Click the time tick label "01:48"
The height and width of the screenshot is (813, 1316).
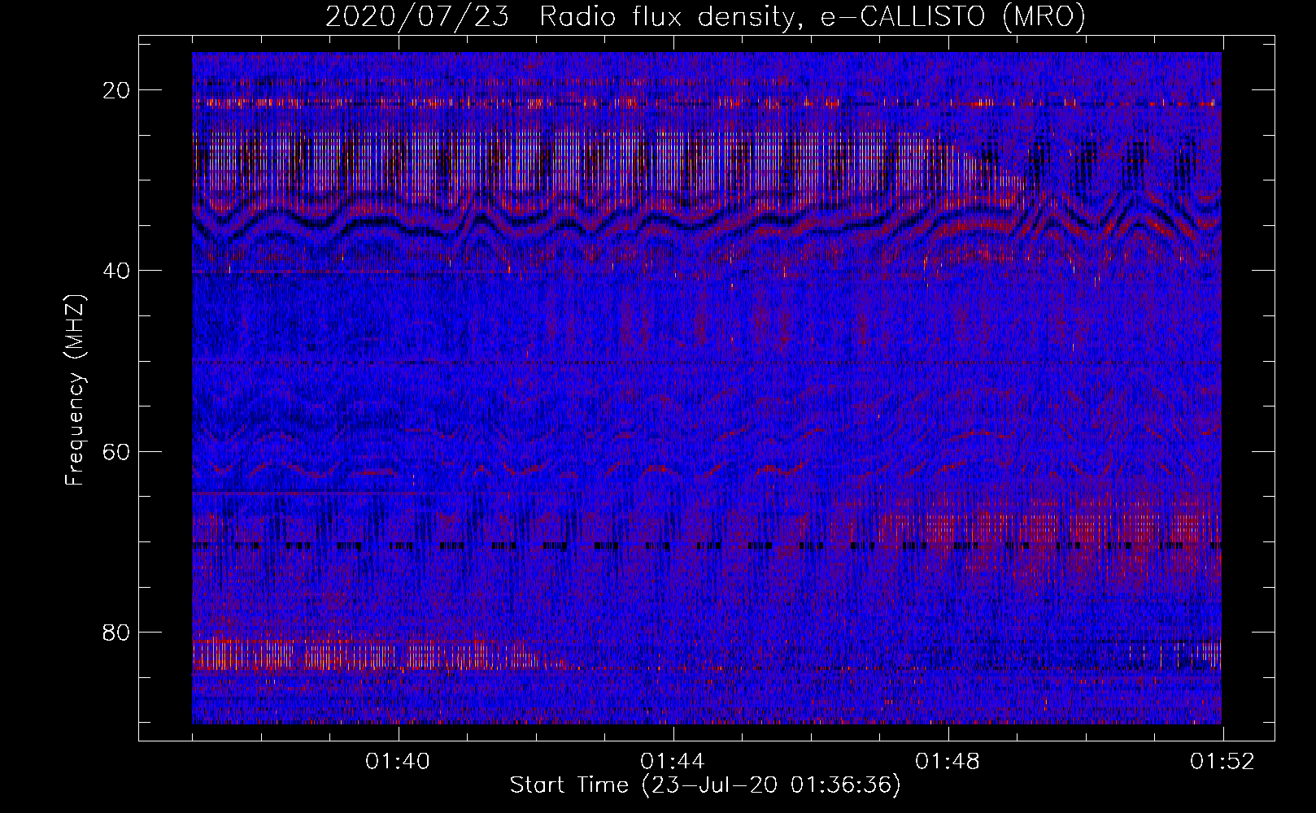pyautogui.click(x=948, y=762)
